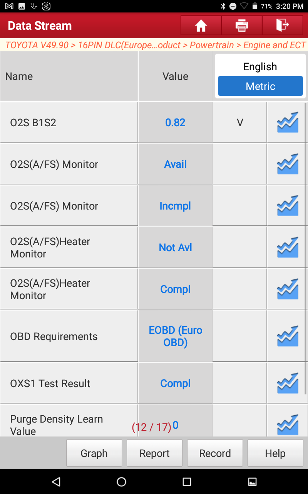Viewport: 308px width, 494px height.
Task: Tap the Android back navigation button
Action: 56,482
